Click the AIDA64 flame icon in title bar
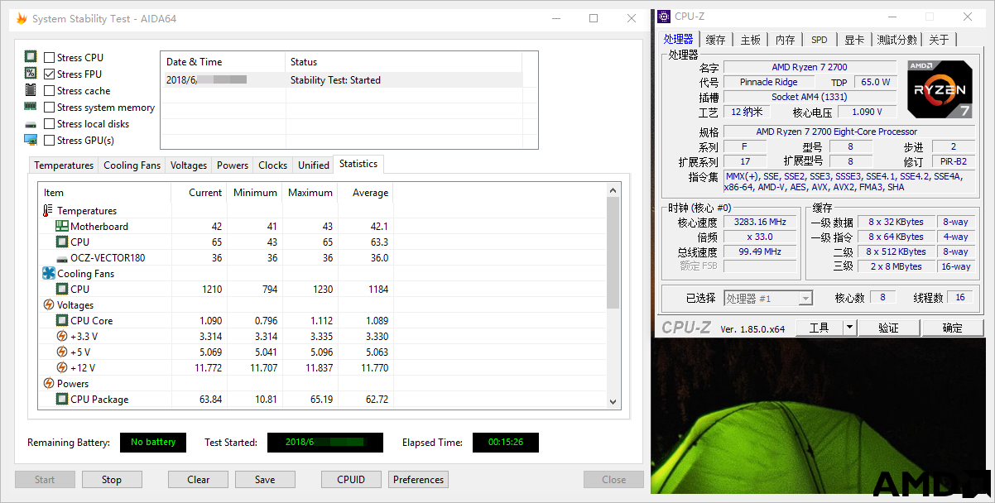 22,18
